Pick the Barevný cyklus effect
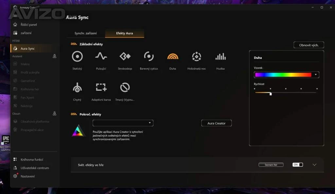Image resolution: width=335 pixels, height=194 pixels. click(x=149, y=57)
